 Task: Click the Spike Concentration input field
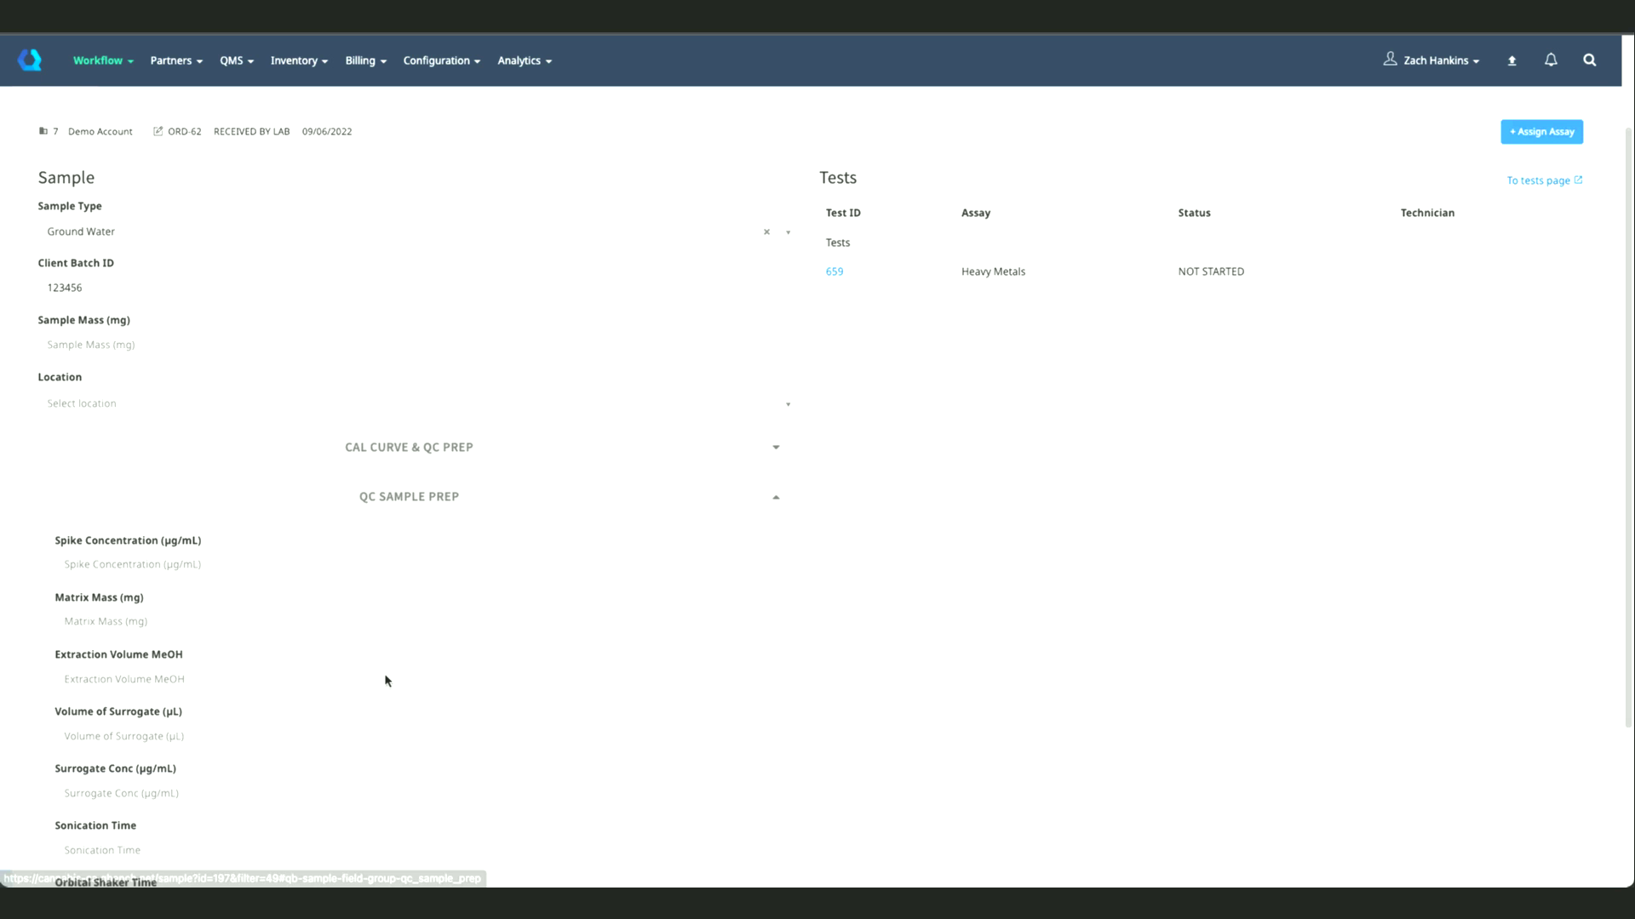[x=417, y=564]
